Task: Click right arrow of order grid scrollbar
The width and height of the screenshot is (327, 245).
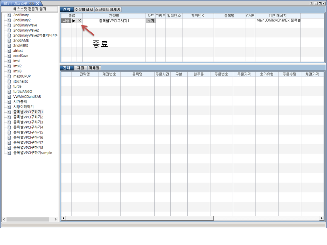Action: click(322, 218)
